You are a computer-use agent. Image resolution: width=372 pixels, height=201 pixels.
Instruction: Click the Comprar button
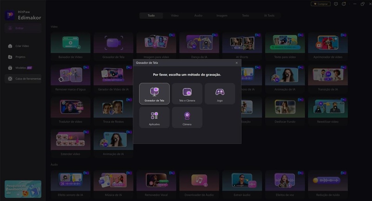coord(320,4)
